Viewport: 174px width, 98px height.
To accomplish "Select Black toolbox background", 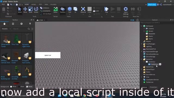I will point(21,87).
